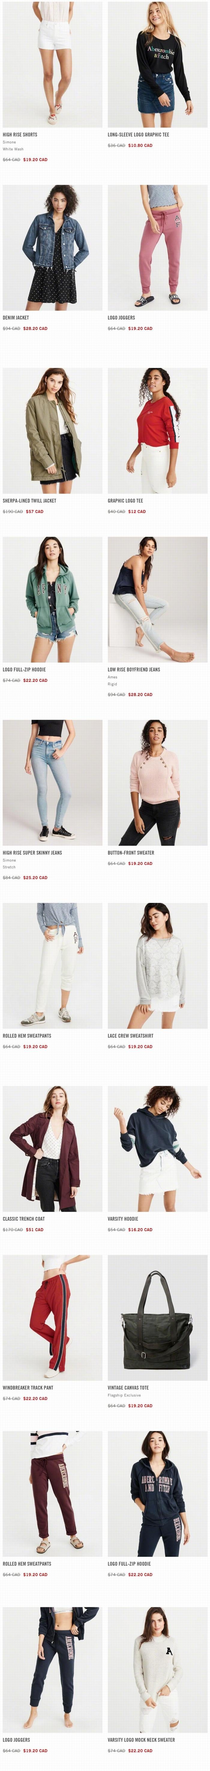Viewport: 210px width, 1771px height.
Task: Click the Long-Sleeve Logo Graphic Tee title
Action: tap(138, 135)
